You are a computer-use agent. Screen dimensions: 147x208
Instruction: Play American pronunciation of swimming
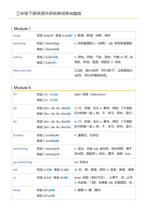click(x=58, y=154)
